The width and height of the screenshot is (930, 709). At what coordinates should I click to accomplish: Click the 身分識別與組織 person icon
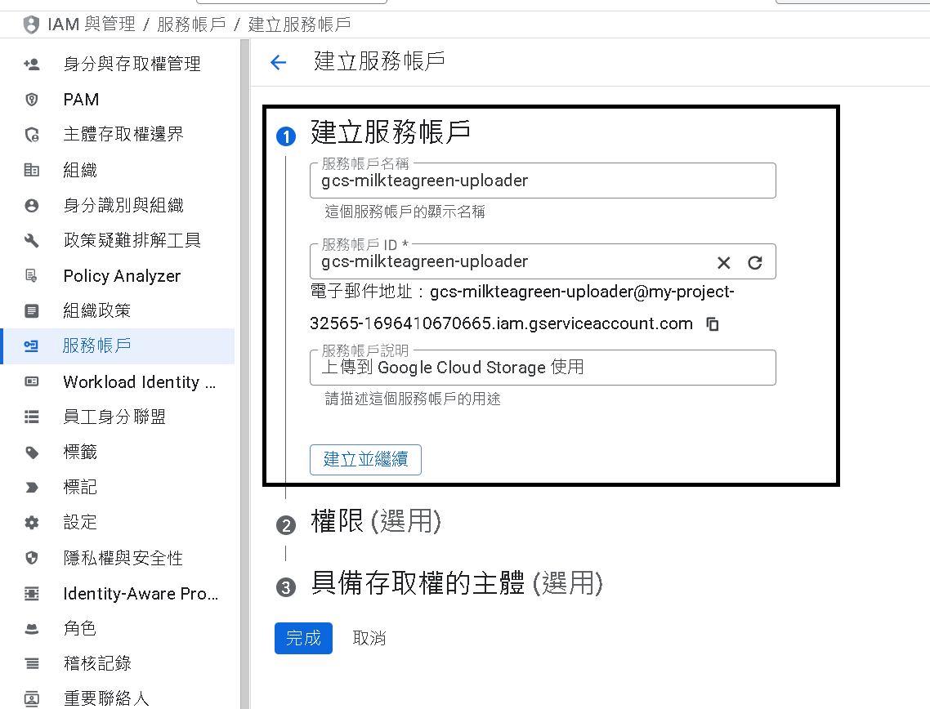[x=31, y=205]
